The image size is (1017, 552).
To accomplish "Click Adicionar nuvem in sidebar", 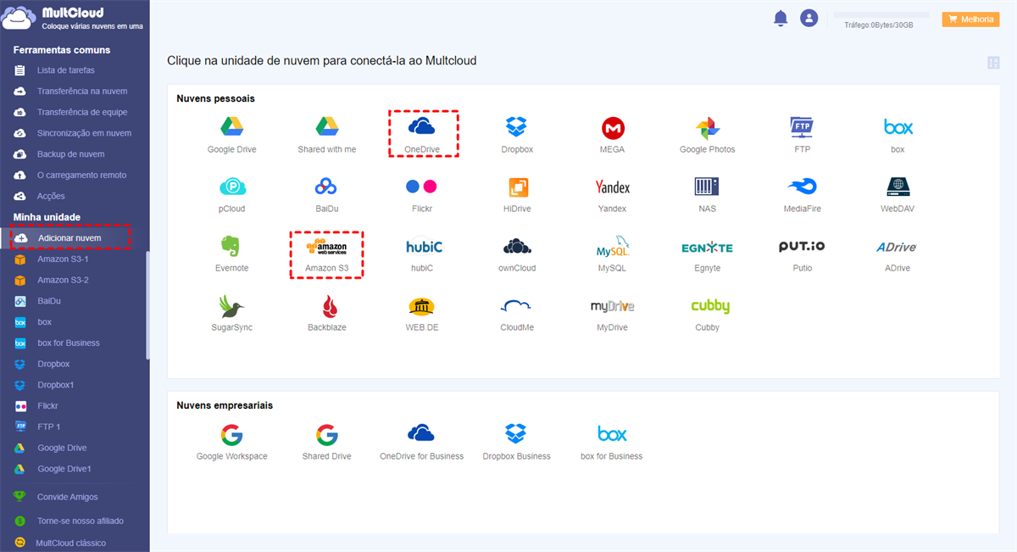I will tap(70, 238).
